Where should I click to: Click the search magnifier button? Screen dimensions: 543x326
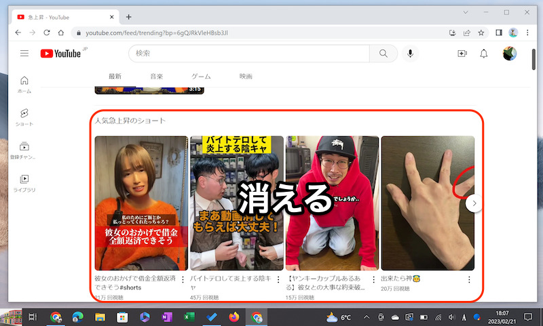(x=383, y=54)
